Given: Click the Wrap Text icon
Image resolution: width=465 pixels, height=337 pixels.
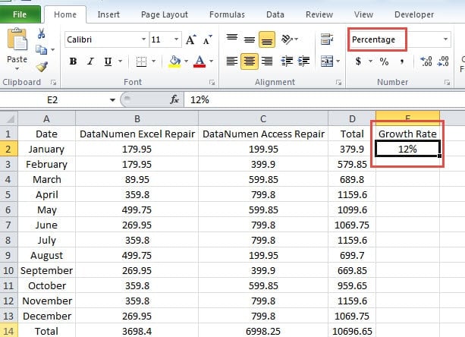Looking at the screenshot, I should point(327,39).
